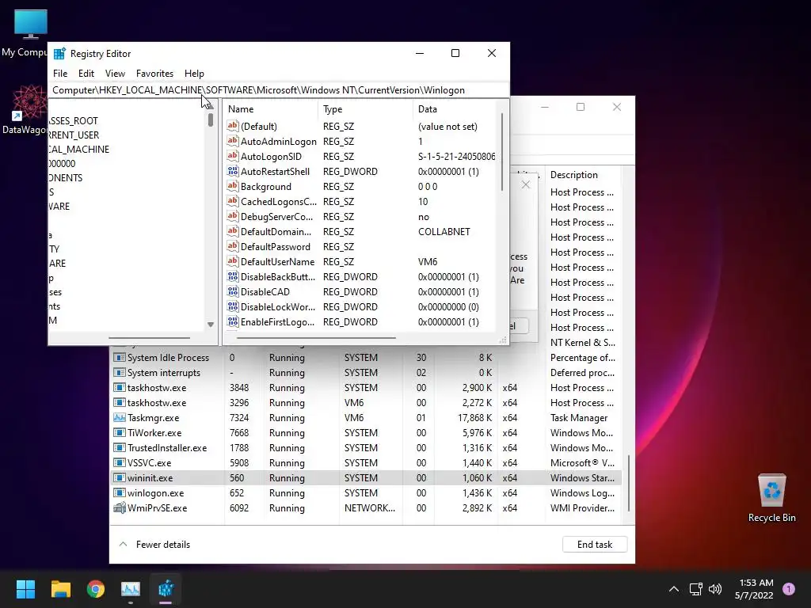811x608 pixels.
Task: Select the ...RRENT_USER tree key
Action: pos(74,135)
